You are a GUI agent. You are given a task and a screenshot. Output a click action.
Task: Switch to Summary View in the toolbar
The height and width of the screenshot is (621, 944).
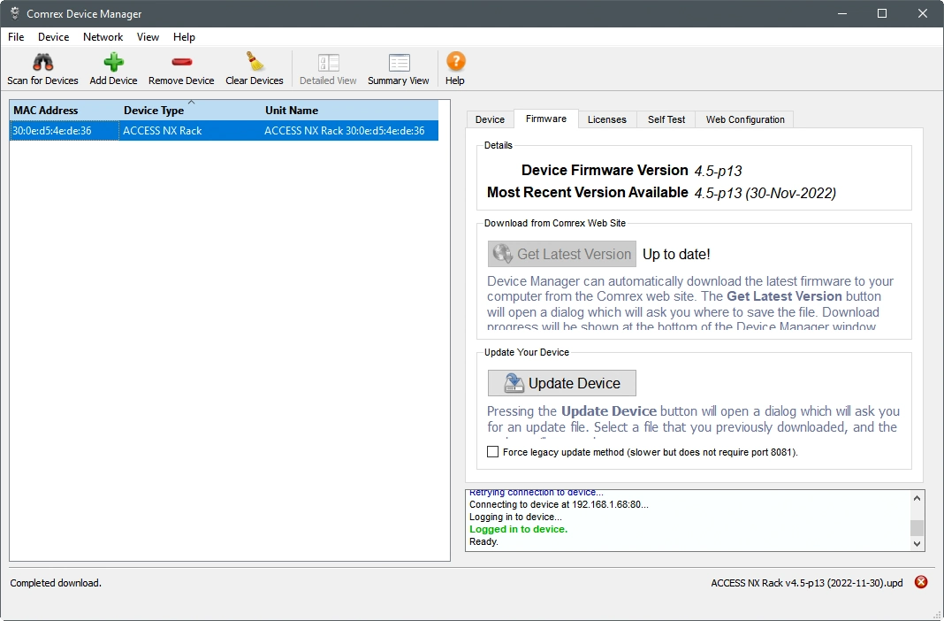(398, 69)
